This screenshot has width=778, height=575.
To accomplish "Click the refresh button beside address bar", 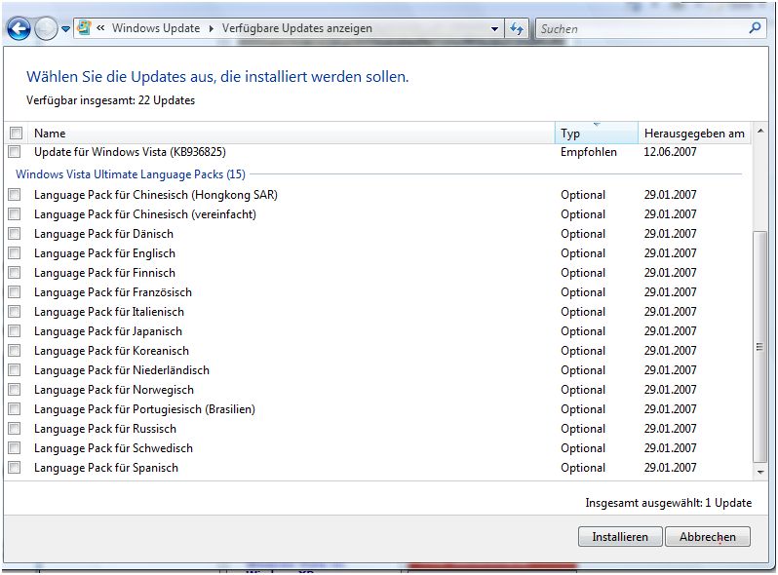I will 517,29.
